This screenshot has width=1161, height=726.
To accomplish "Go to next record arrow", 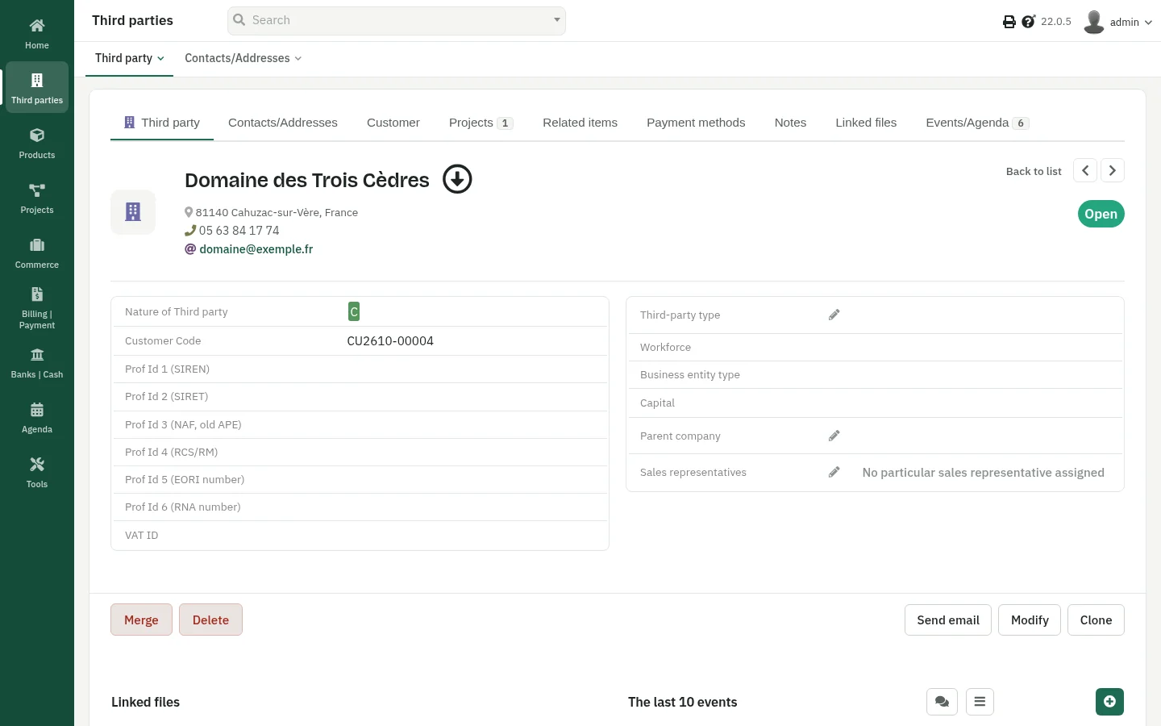I will pyautogui.click(x=1113, y=170).
